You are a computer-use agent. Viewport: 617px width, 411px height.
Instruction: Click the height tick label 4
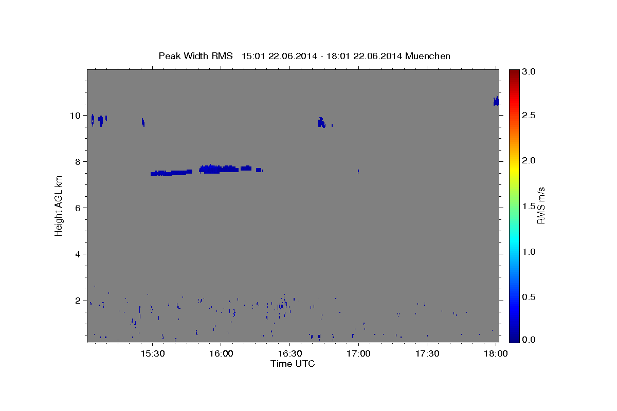pyautogui.click(x=78, y=254)
